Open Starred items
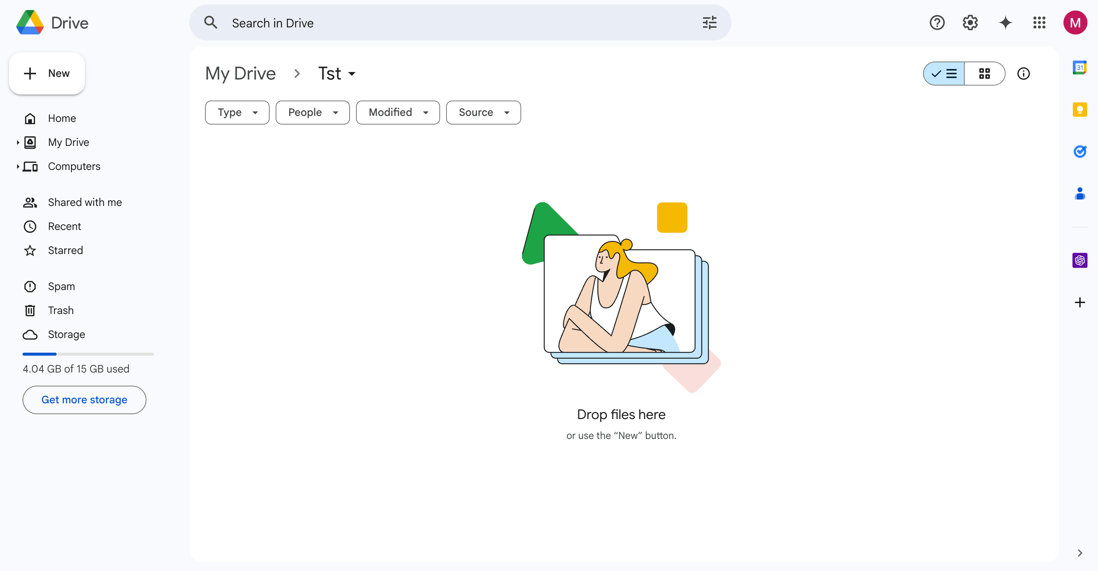Viewport: 1098px width, 571px height. tap(65, 250)
